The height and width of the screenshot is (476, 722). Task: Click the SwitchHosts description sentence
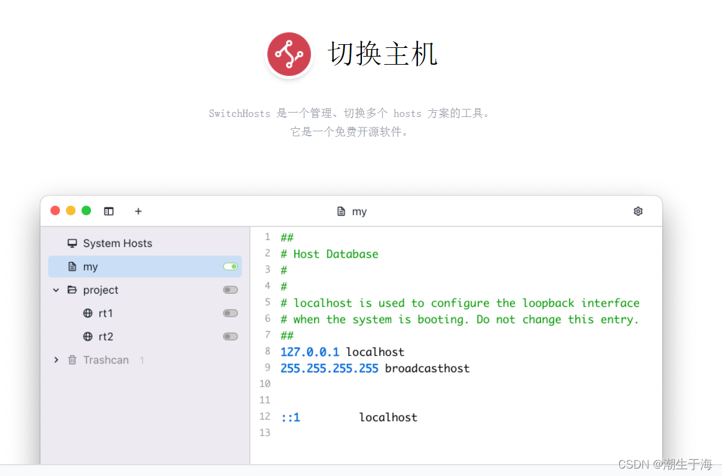click(351, 113)
